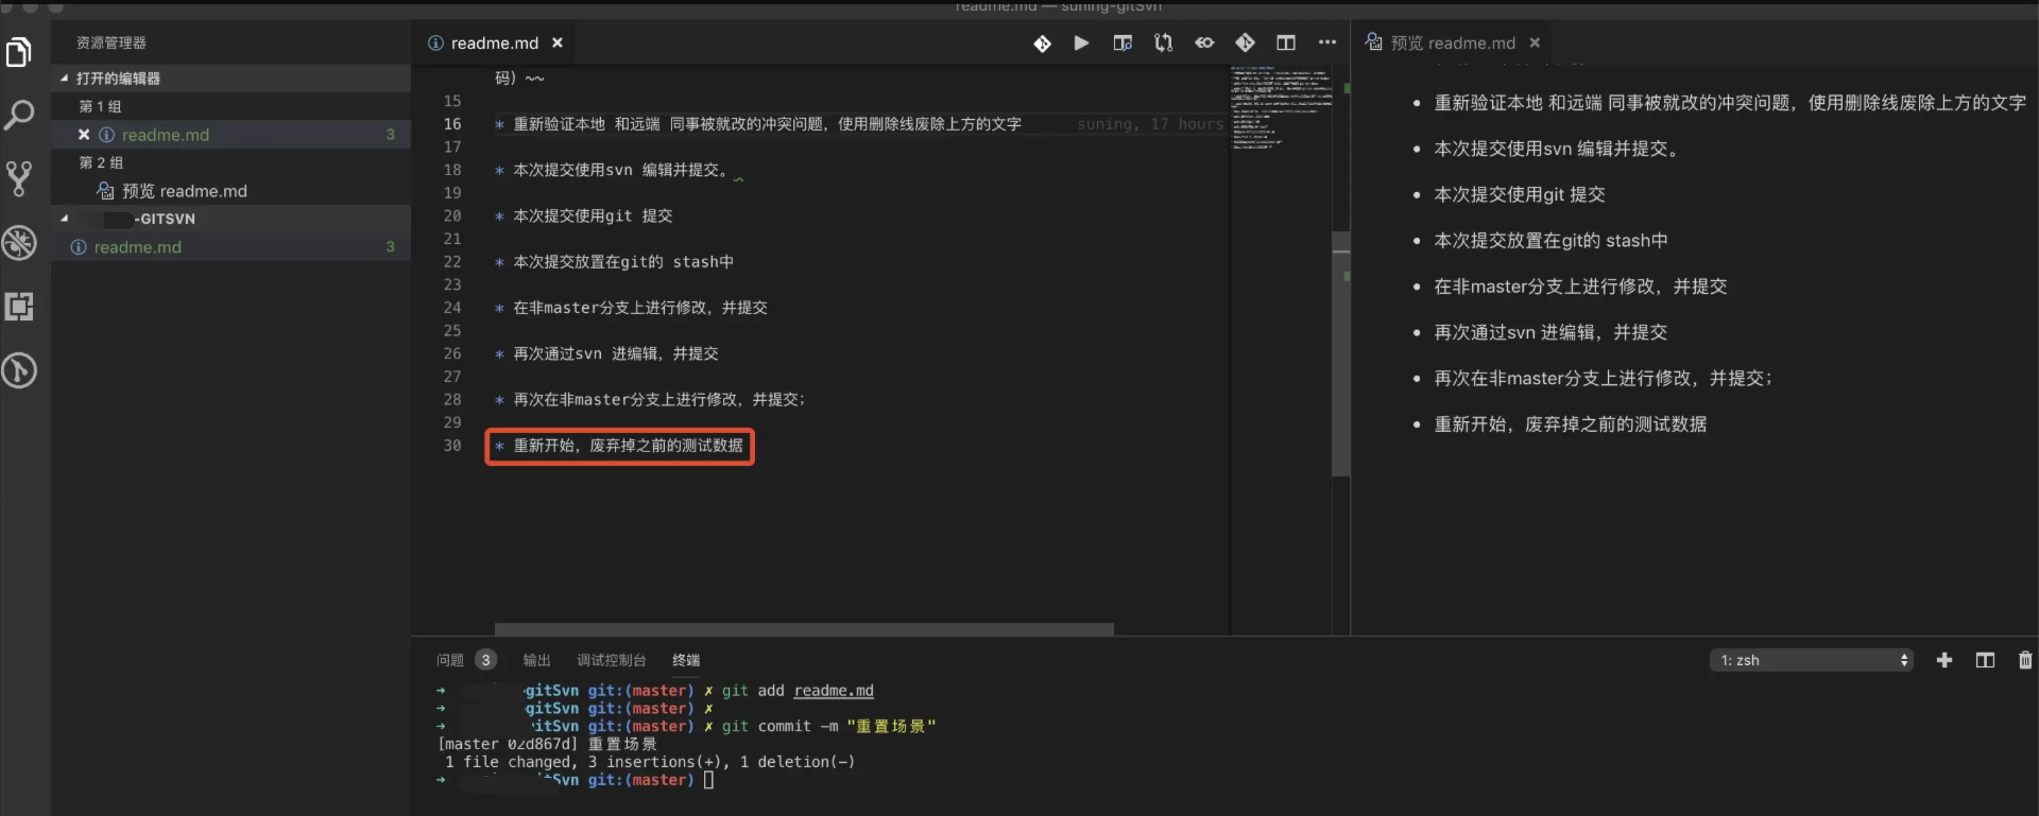Click open preview to the side icon
Screen dimensions: 2039x816
coord(1121,42)
